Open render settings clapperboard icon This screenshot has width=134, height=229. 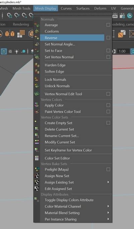click(122, 15)
